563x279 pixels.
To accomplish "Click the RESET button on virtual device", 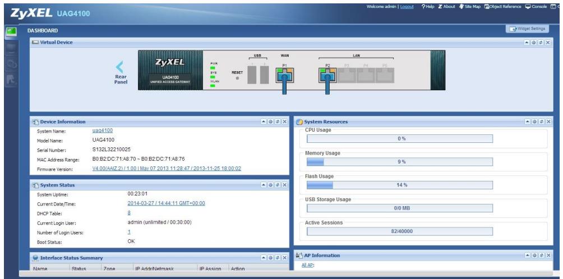I will point(237,78).
